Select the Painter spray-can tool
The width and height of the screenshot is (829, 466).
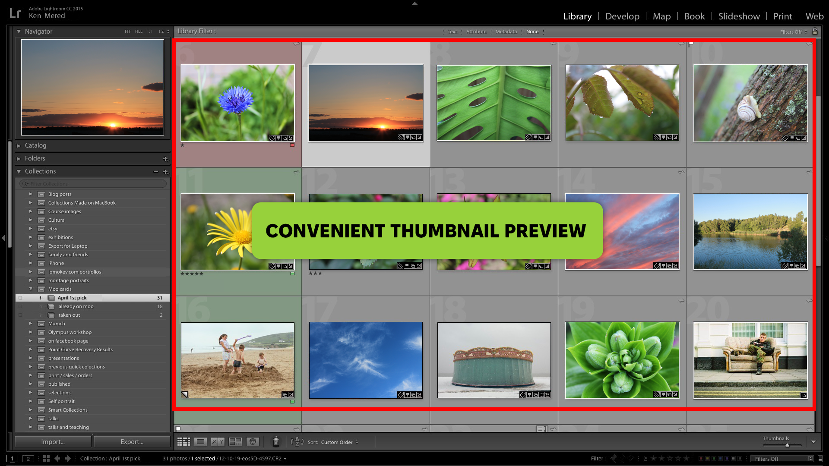276,441
